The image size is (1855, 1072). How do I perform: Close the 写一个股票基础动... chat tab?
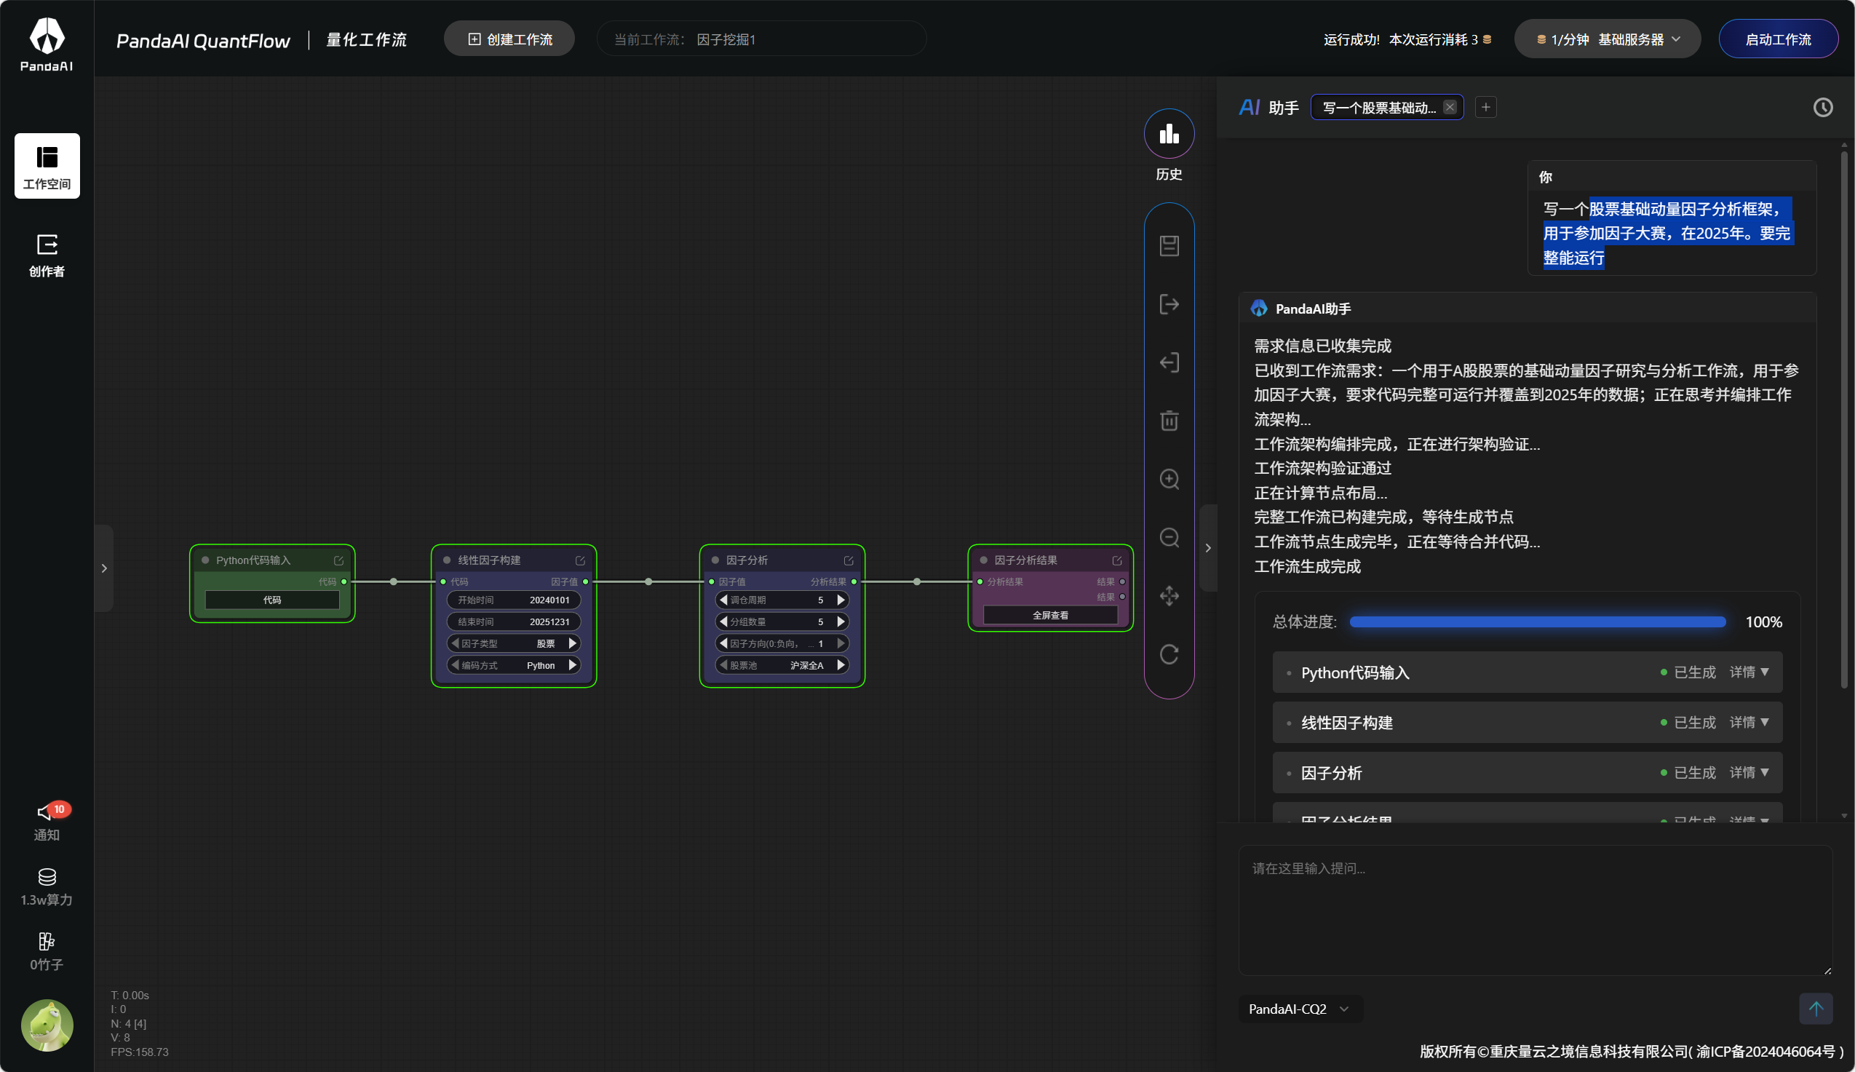pos(1450,108)
